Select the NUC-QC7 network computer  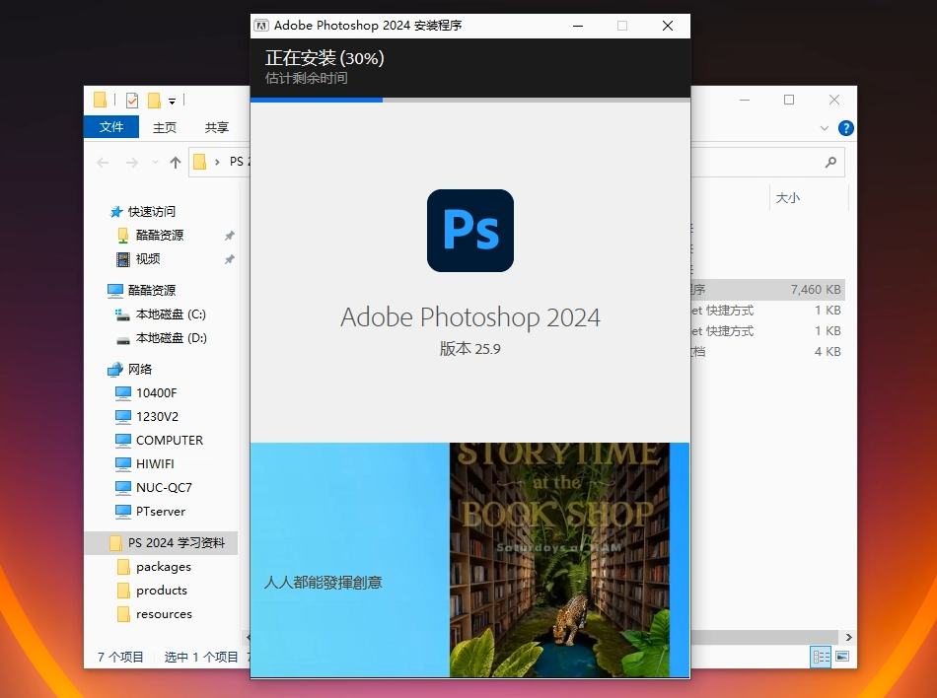tap(164, 487)
